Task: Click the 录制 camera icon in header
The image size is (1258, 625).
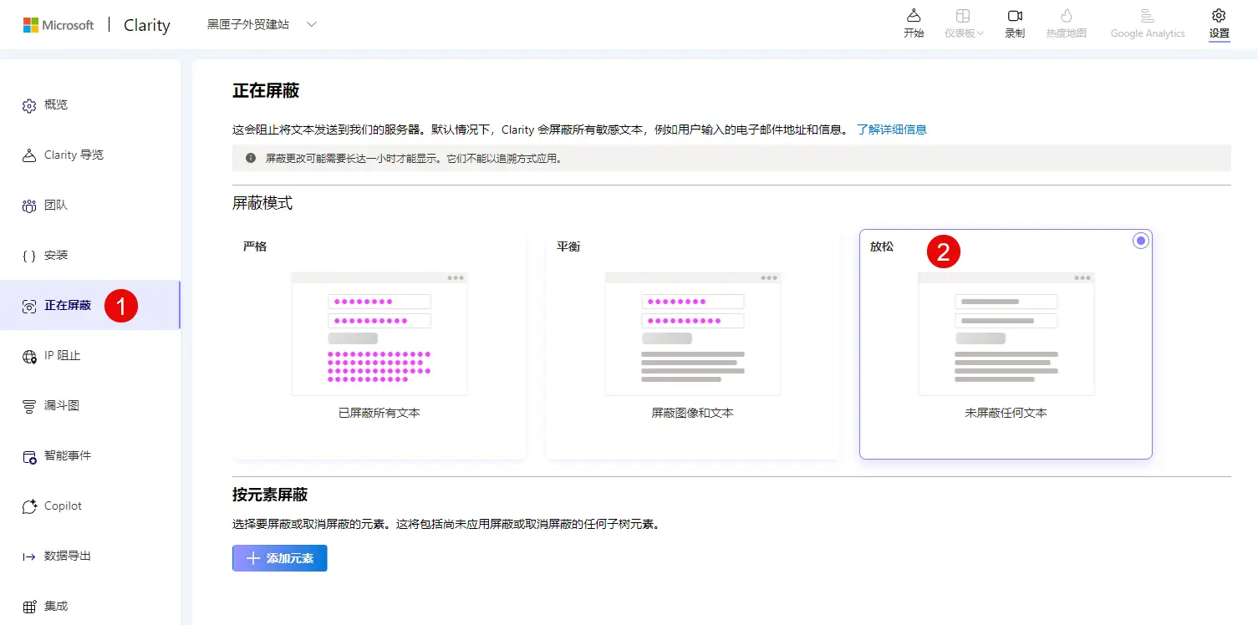Action: coord(1015,16)
